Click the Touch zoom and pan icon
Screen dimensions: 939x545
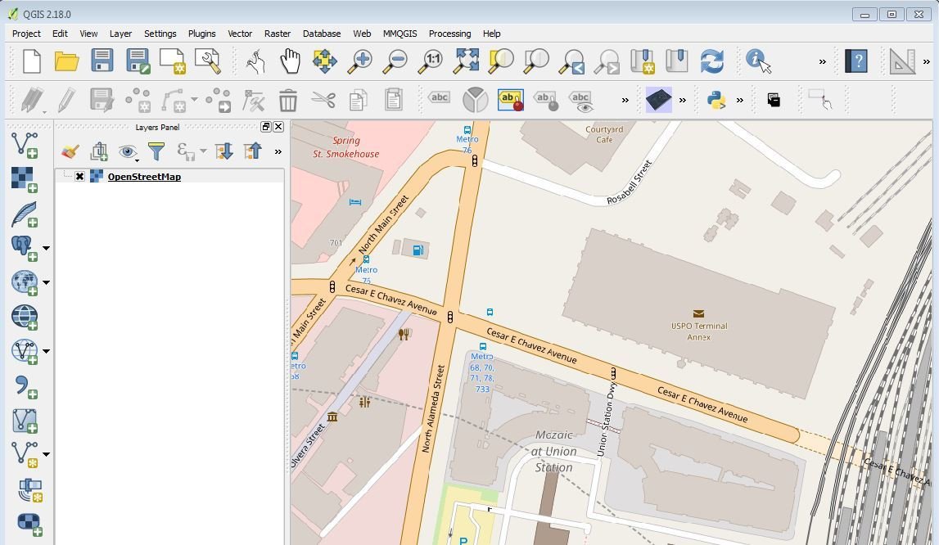[x=255, y=61]
